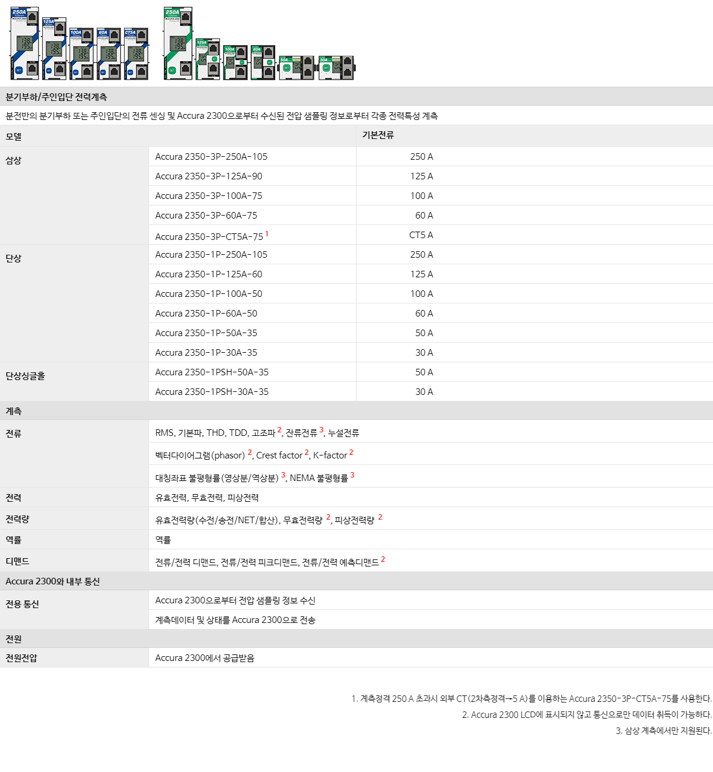The width and height of the screenshot is (713, 772).
Task: Click the line starting "RMS, 기본파, THD"
Action: click(257, 432)
